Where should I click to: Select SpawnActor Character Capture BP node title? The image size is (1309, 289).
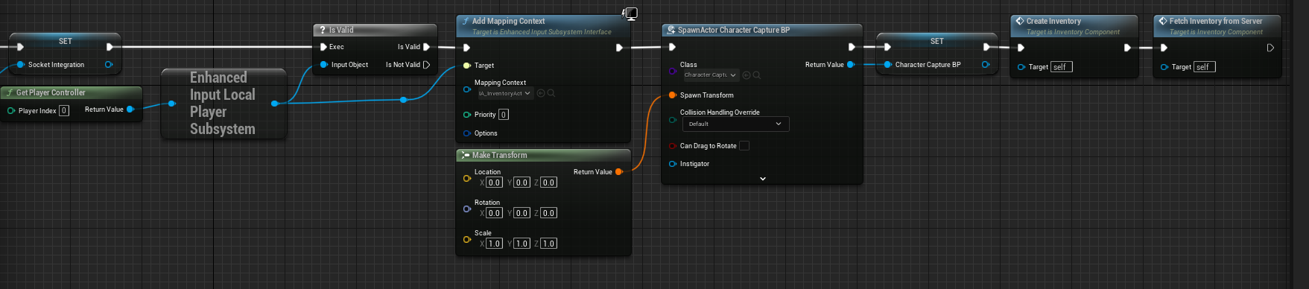click(734, 30)
